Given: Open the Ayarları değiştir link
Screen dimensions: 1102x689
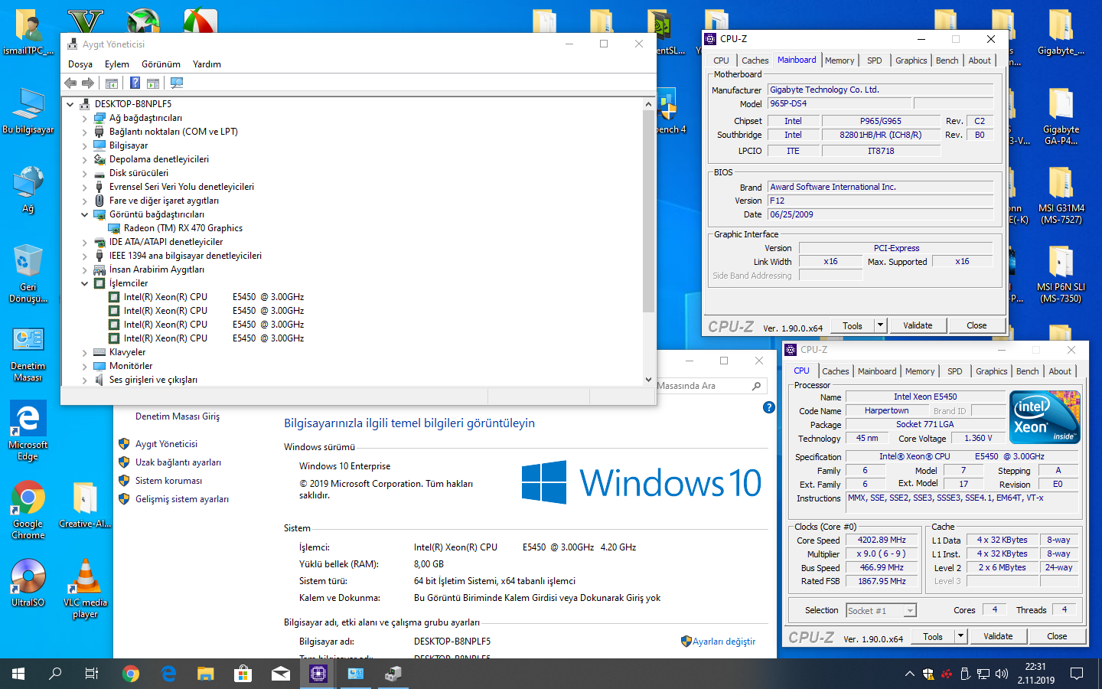Looking at the screenshot, I should click(724, 642).
